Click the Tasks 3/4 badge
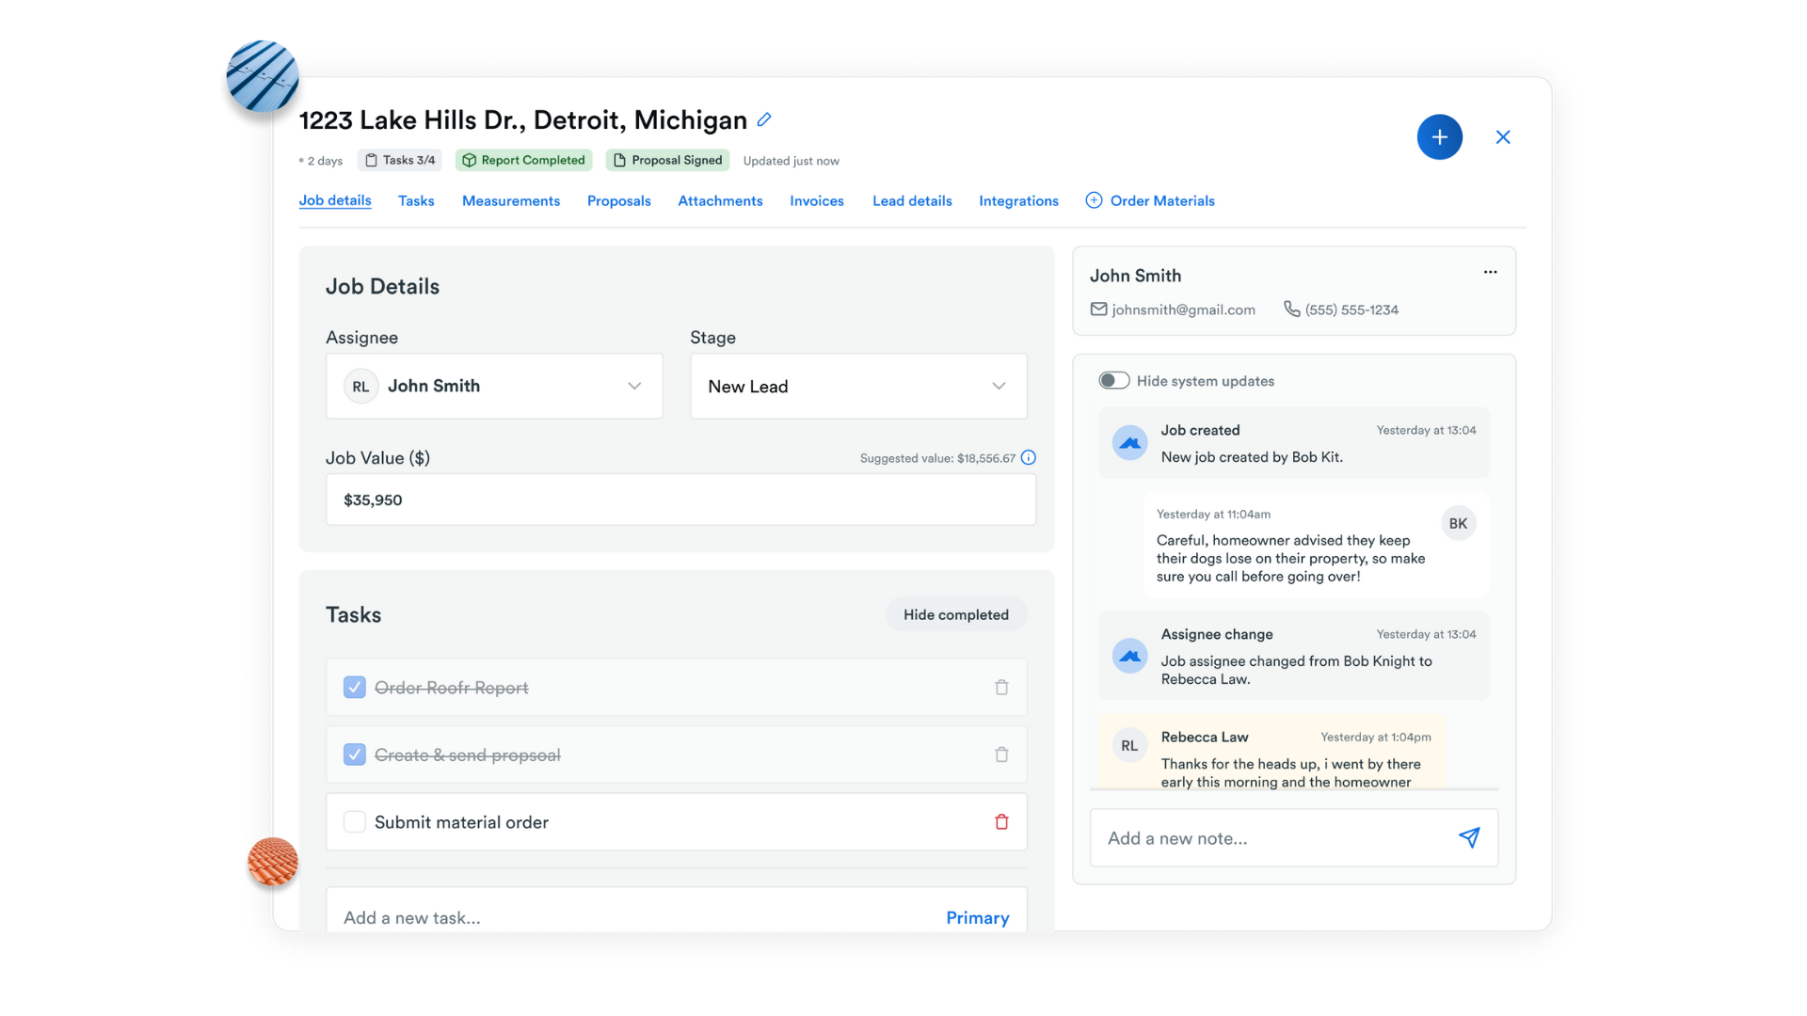 point(400,160)
